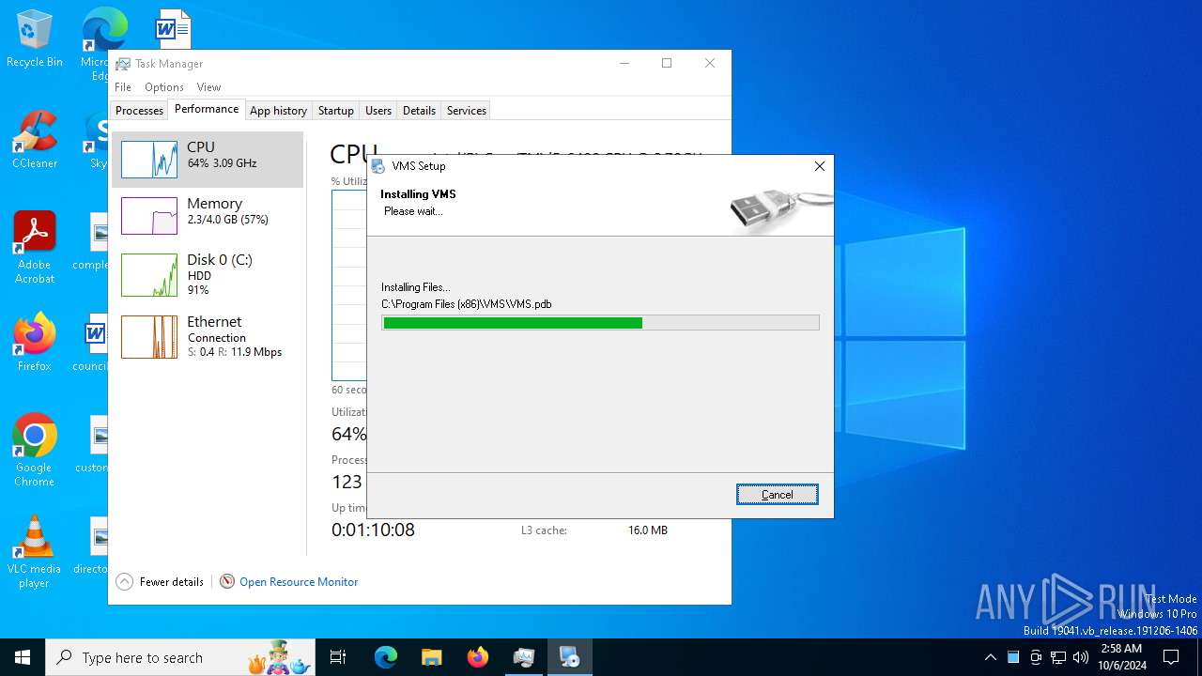Open the clock showing 2:58 AM
The height and width of the screenshot is (676, 1202).
click(x=1122, y=657)
